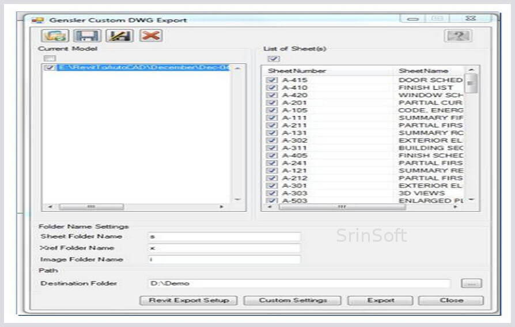The image size is (515, 327).
Task: Click Current Model horizontal scrollbar left arrow
Action: pyautogui.click(x=50, y=207)
